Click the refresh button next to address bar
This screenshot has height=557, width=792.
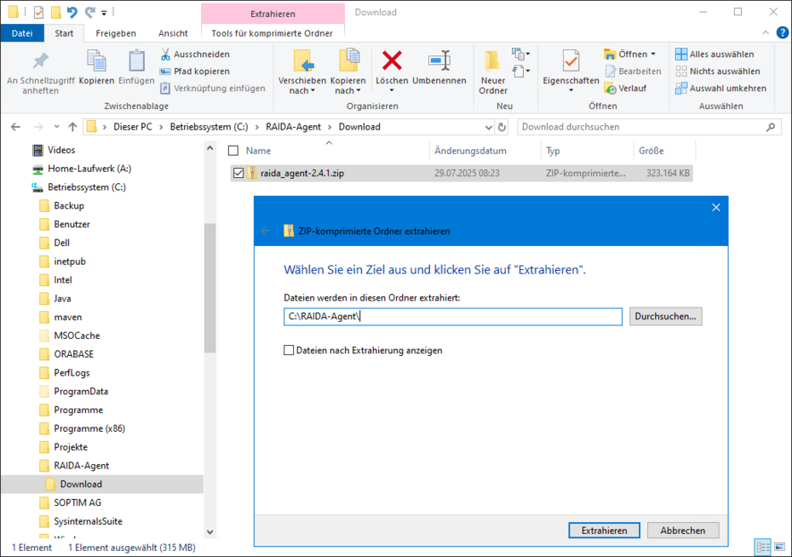coord(502,127)
